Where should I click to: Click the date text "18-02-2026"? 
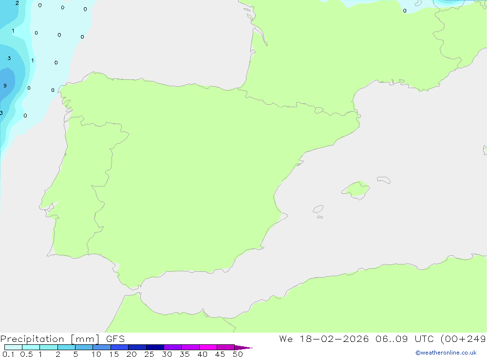click(x=334, y=338)
